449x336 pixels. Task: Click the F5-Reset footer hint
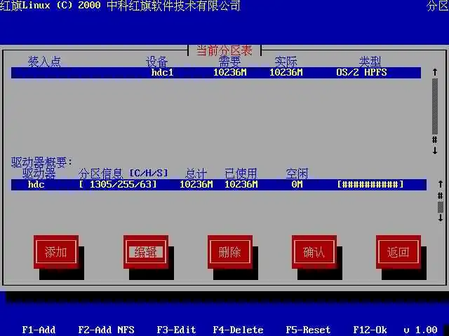[309, 330]
